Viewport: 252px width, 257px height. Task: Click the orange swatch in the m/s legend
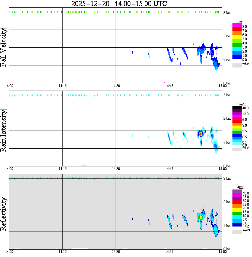coord(237,33)
